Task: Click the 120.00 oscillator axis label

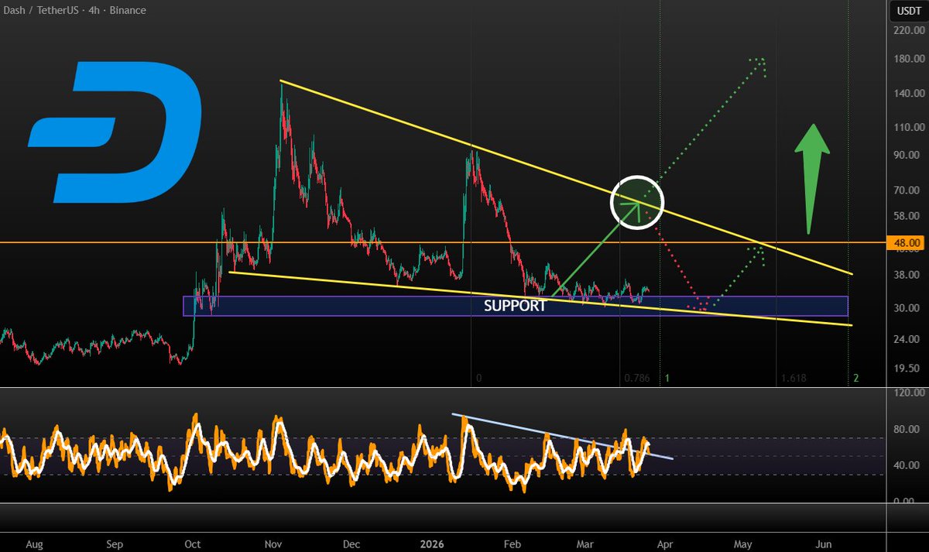Action: point(910,393)
